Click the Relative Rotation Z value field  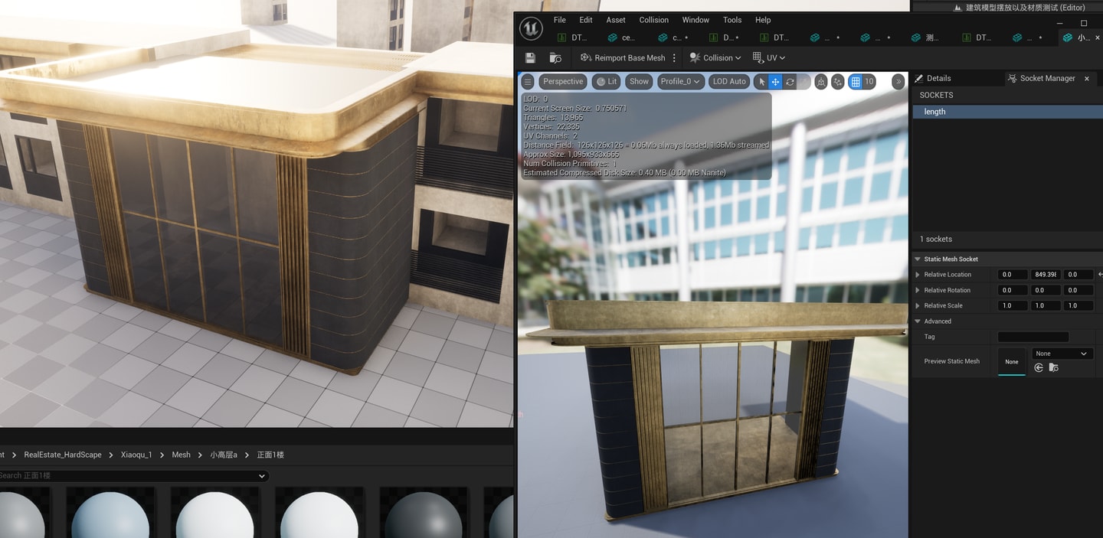coord(1078,290)
